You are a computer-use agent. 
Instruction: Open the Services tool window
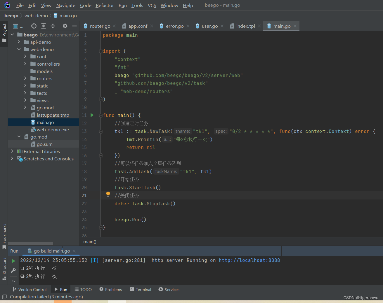point(169,290)
